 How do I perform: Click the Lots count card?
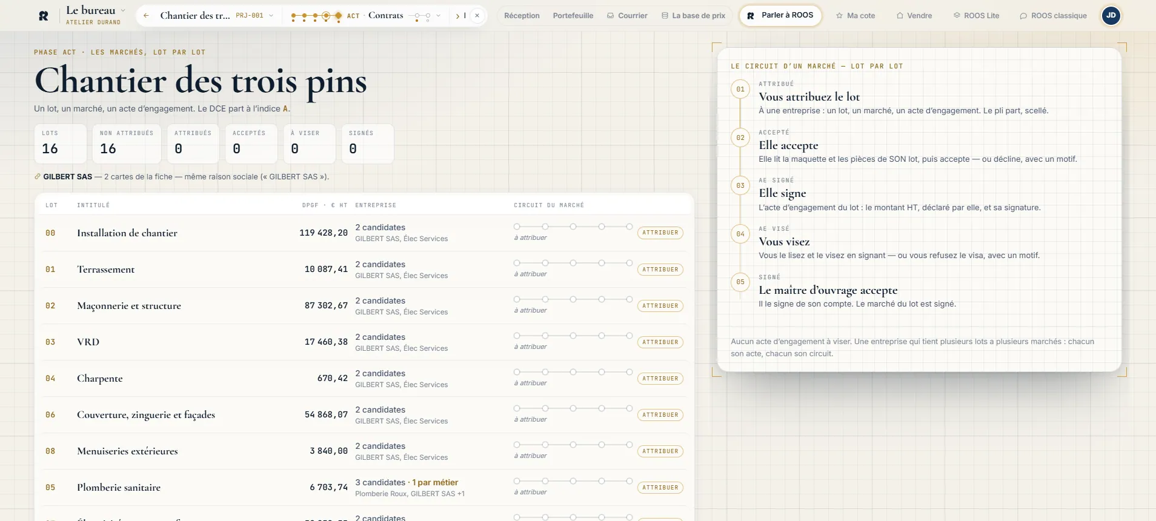(x=61, y=144)
